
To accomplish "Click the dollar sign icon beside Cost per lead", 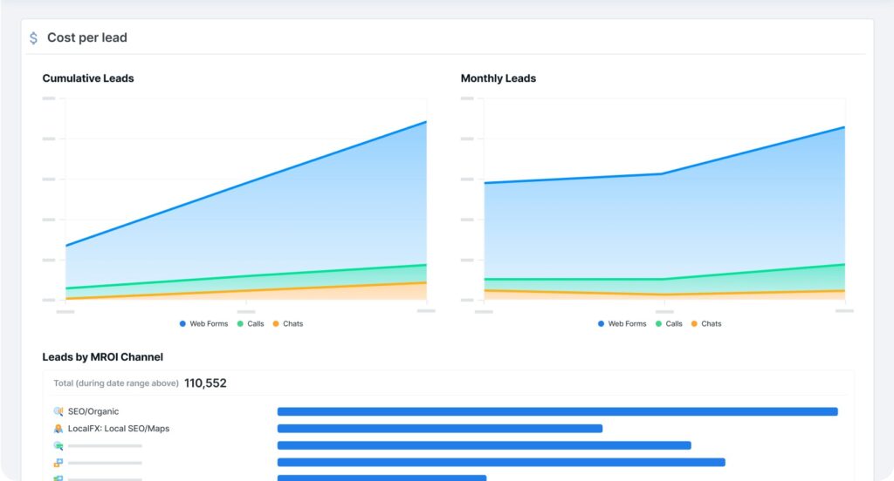I will coord(34,38).
